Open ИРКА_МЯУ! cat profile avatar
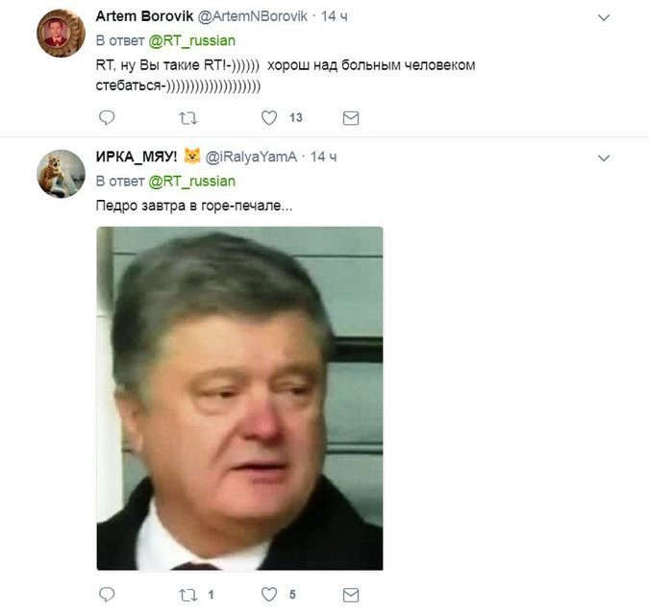Screen dimensions: 649x611 61,174
